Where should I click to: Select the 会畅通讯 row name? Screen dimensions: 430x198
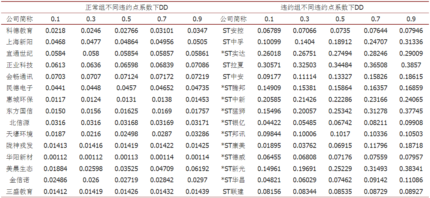19,77
